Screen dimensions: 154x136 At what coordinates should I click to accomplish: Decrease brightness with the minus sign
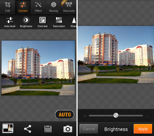click(x=85, y=116)
